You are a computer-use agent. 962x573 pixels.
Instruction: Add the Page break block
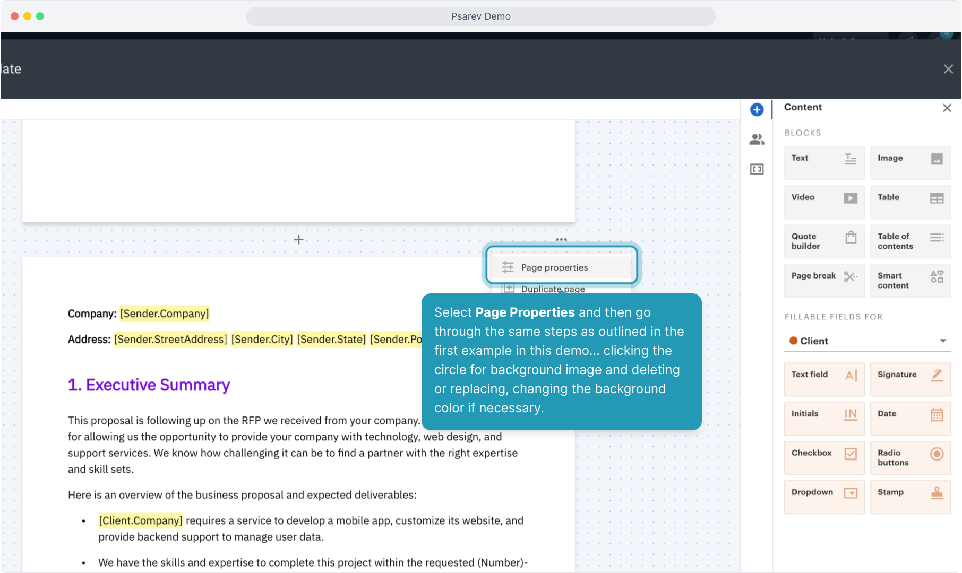(x=824, y=281)
